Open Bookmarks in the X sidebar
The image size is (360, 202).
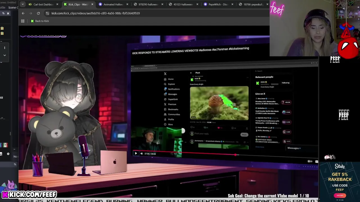click(x=171, y=109)
